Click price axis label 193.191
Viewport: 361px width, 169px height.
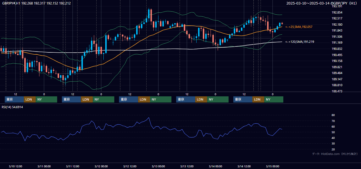337,6
